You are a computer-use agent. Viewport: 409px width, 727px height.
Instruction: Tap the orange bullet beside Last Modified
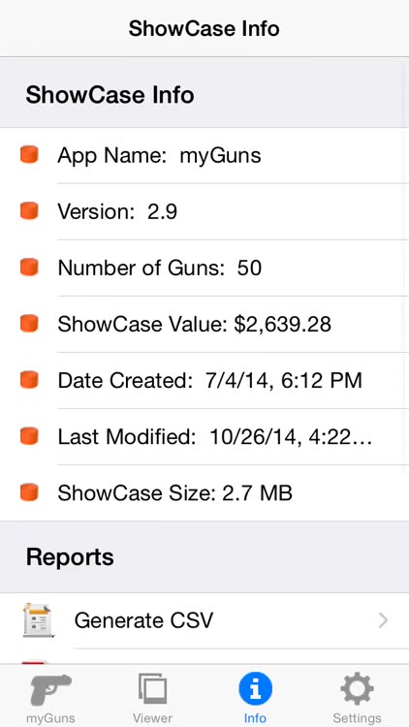[x=29, y=436]
